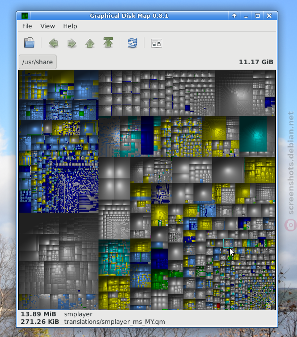Screen dimensions: 297x337
Task: Refresh the disk map view
Action: pos(132,43)
